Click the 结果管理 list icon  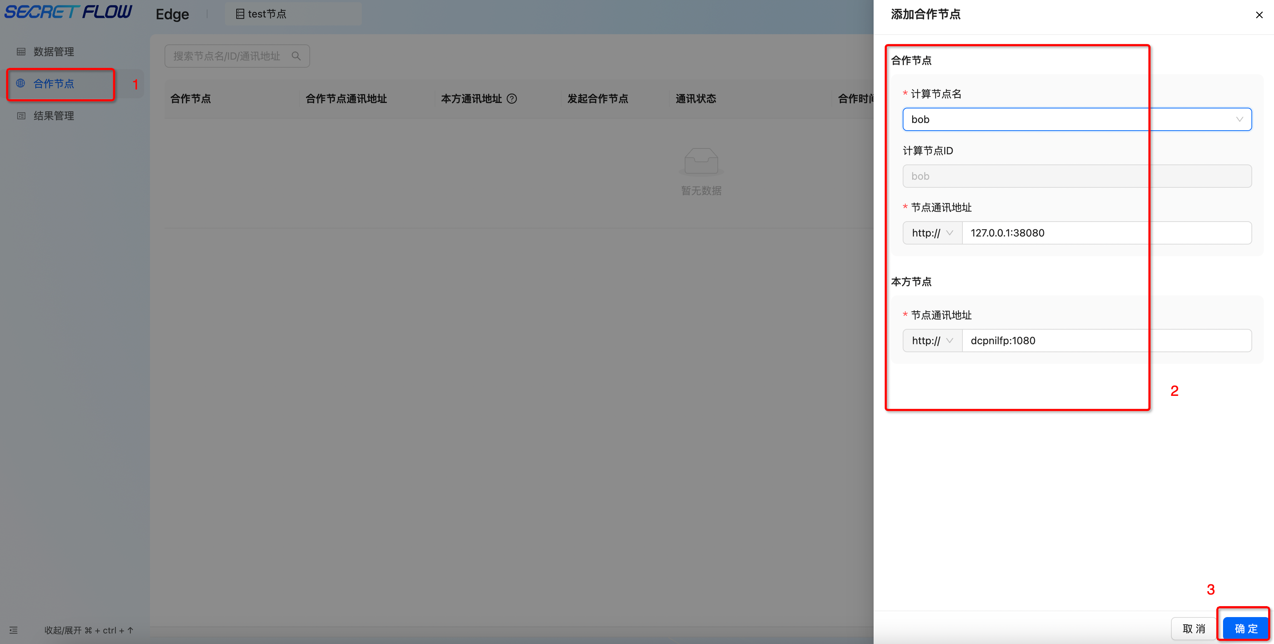pyautogui.click(x=21, y=116)
